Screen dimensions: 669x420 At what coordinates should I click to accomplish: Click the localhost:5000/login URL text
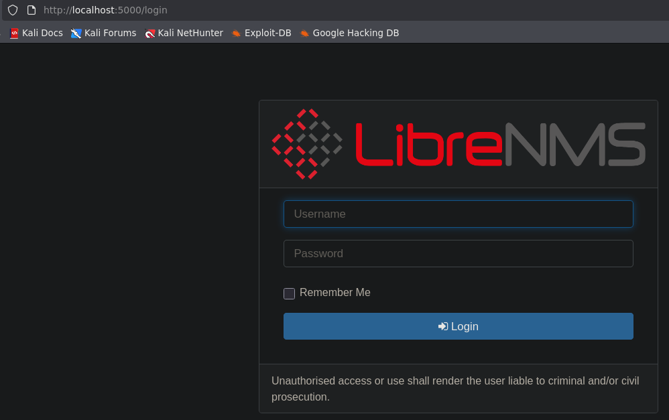pyautogui.click(x=105, y=10)
